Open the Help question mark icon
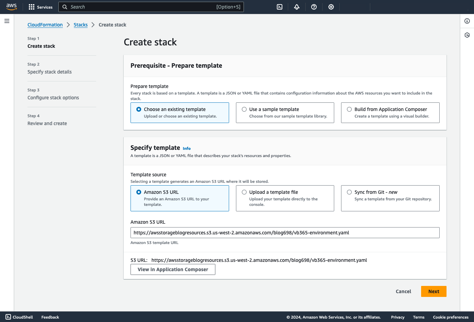This screenshot has height=322, width=474. click(x=314, y=7)
